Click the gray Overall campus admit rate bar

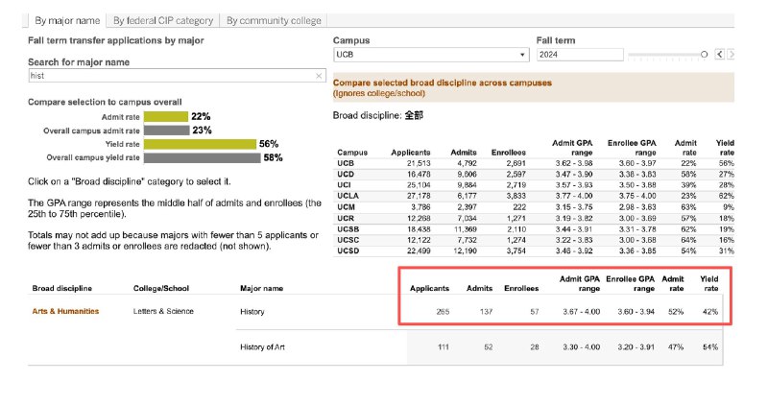pyautogui.click(x=166, y=131)
